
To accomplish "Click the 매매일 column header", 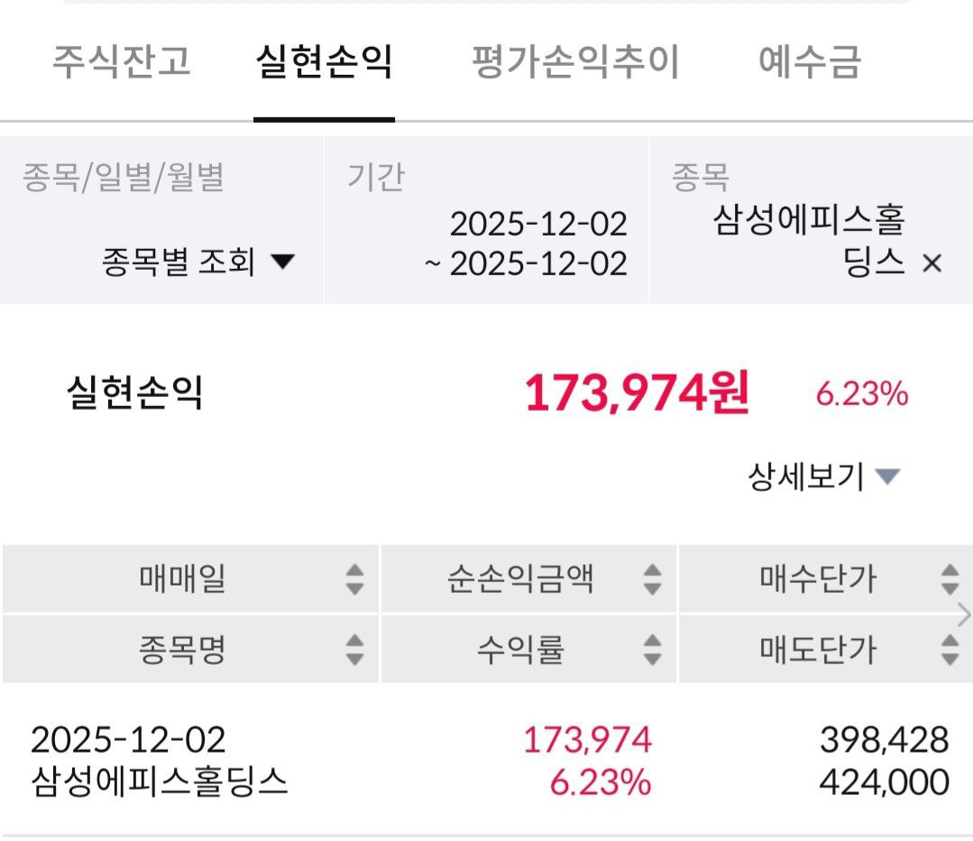I will click(x=183, y=579).
